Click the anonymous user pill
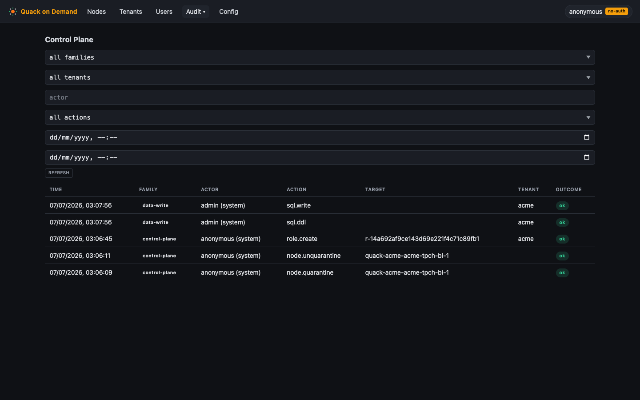Viewport: 640px width, 400px height. point(598,12)
